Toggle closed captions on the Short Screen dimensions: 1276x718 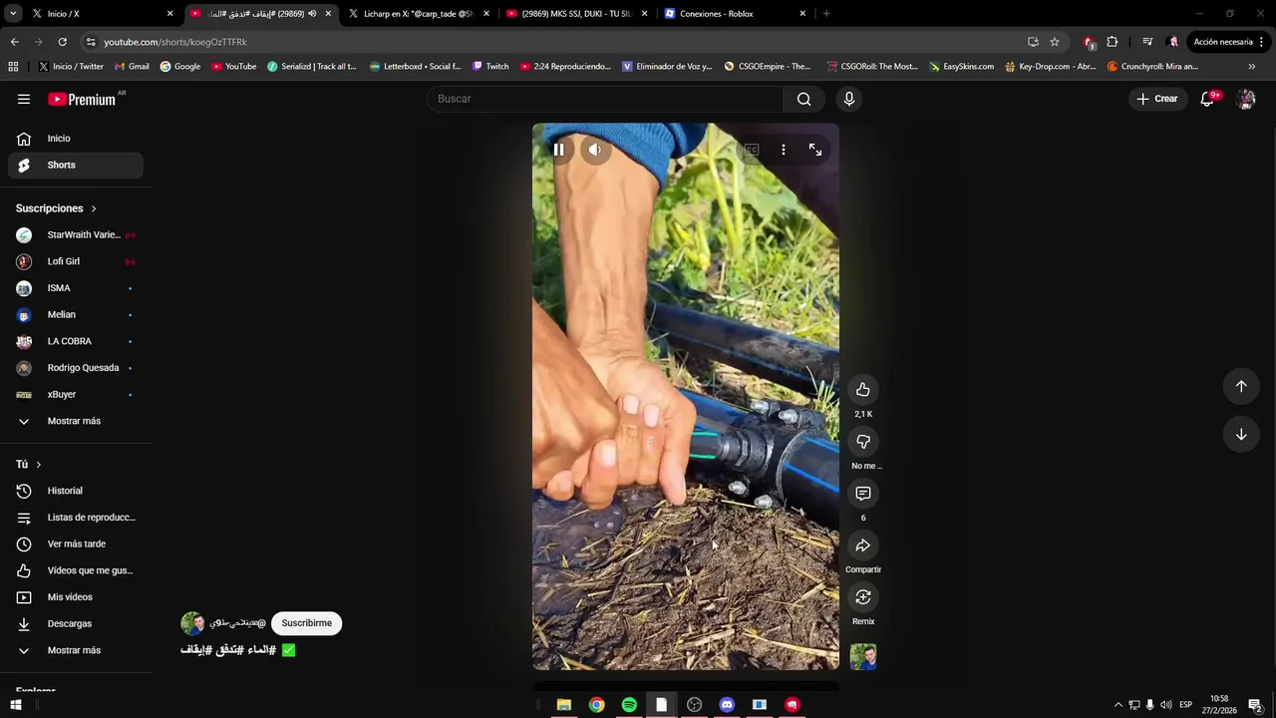tap(752, 150)
